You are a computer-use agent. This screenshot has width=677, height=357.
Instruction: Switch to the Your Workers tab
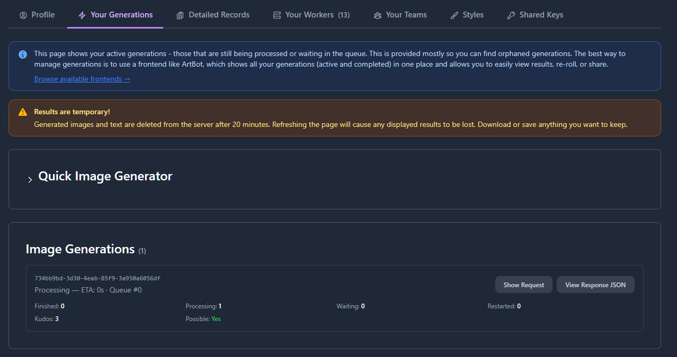[309, 15]
